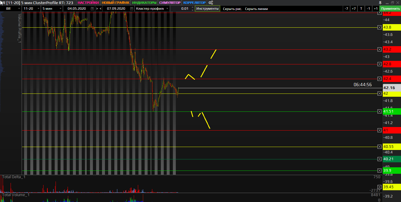Click the +1 shift button

[x=375, y=9]
